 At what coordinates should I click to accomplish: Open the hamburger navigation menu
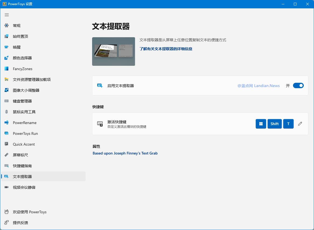[x=7, y=15]
